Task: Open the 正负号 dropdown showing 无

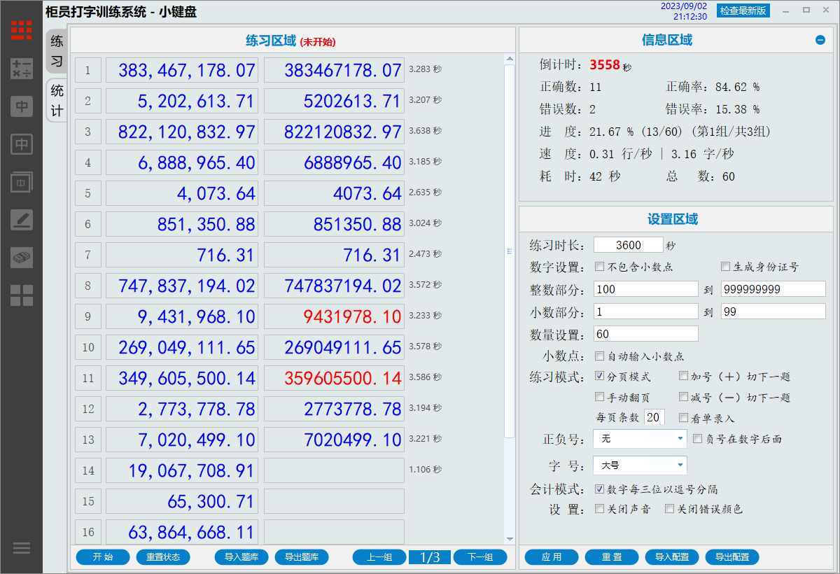Action: point(640,439)
